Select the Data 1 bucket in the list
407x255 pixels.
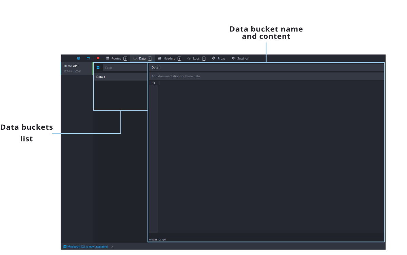120,77
